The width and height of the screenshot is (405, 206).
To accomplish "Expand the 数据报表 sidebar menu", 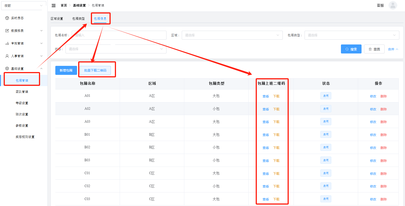I will [24, 31].
